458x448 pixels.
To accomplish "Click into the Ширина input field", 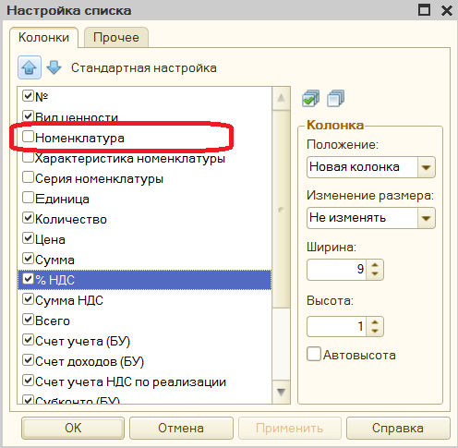I will click(x=336, y=270).
